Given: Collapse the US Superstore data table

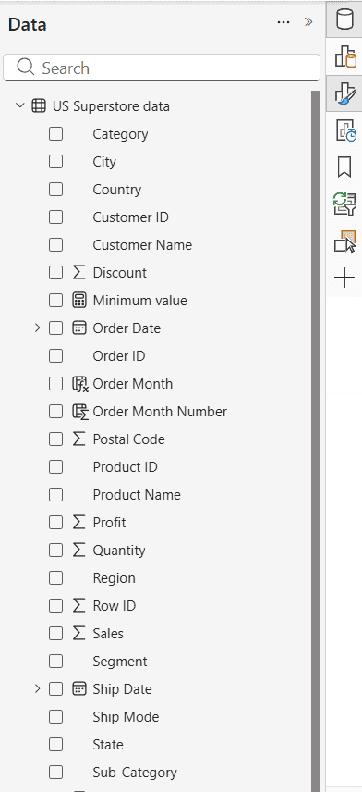Looking at the screenshot, I should click(20, 106).
